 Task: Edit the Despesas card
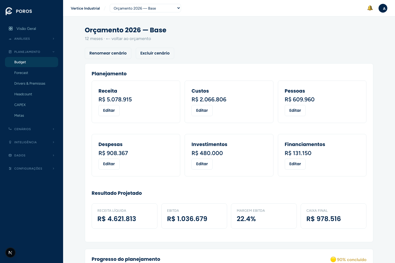[x=109, y=164]
